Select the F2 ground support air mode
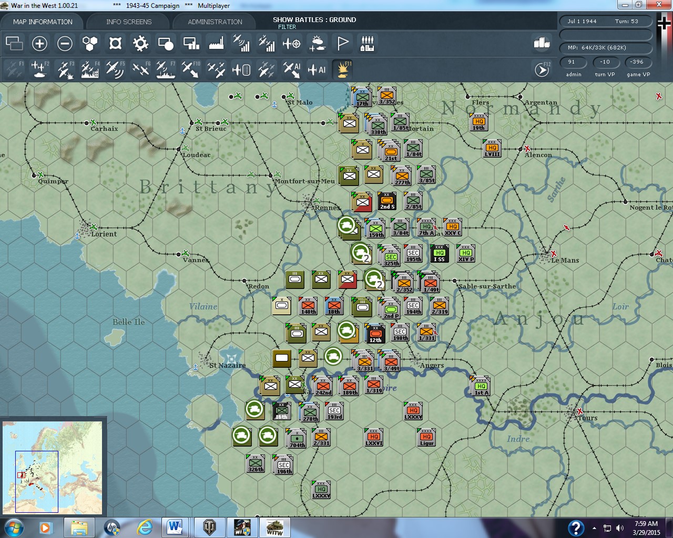Viewport: 673px width, 538px height. (x=39, y=69)
